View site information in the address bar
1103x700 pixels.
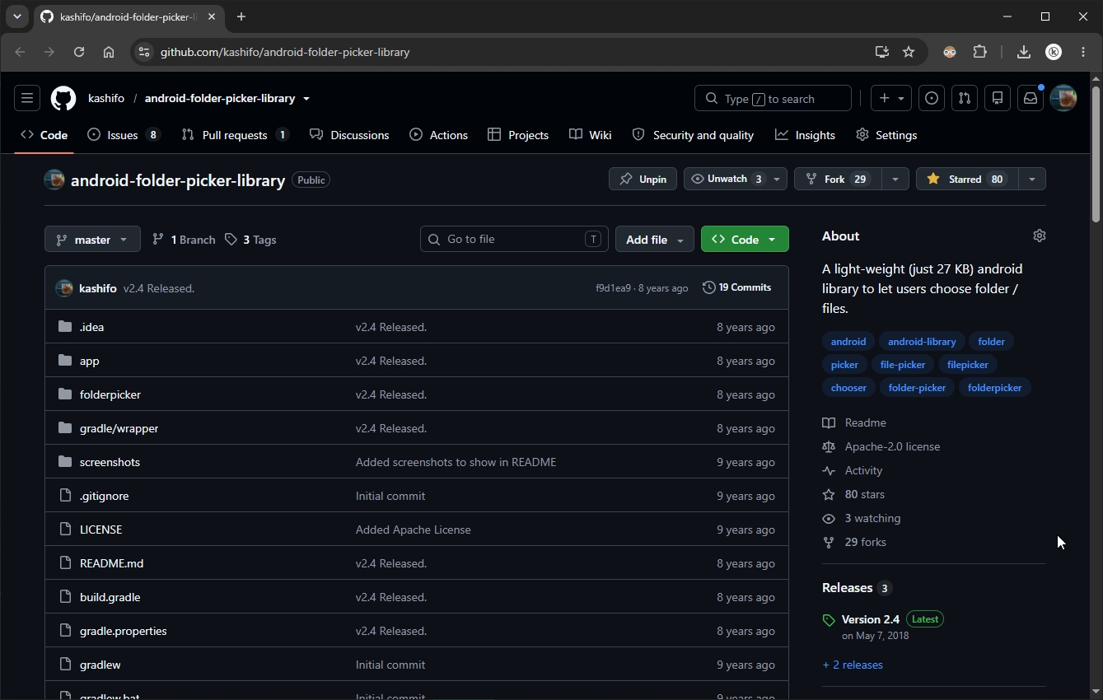pos(144,52)
